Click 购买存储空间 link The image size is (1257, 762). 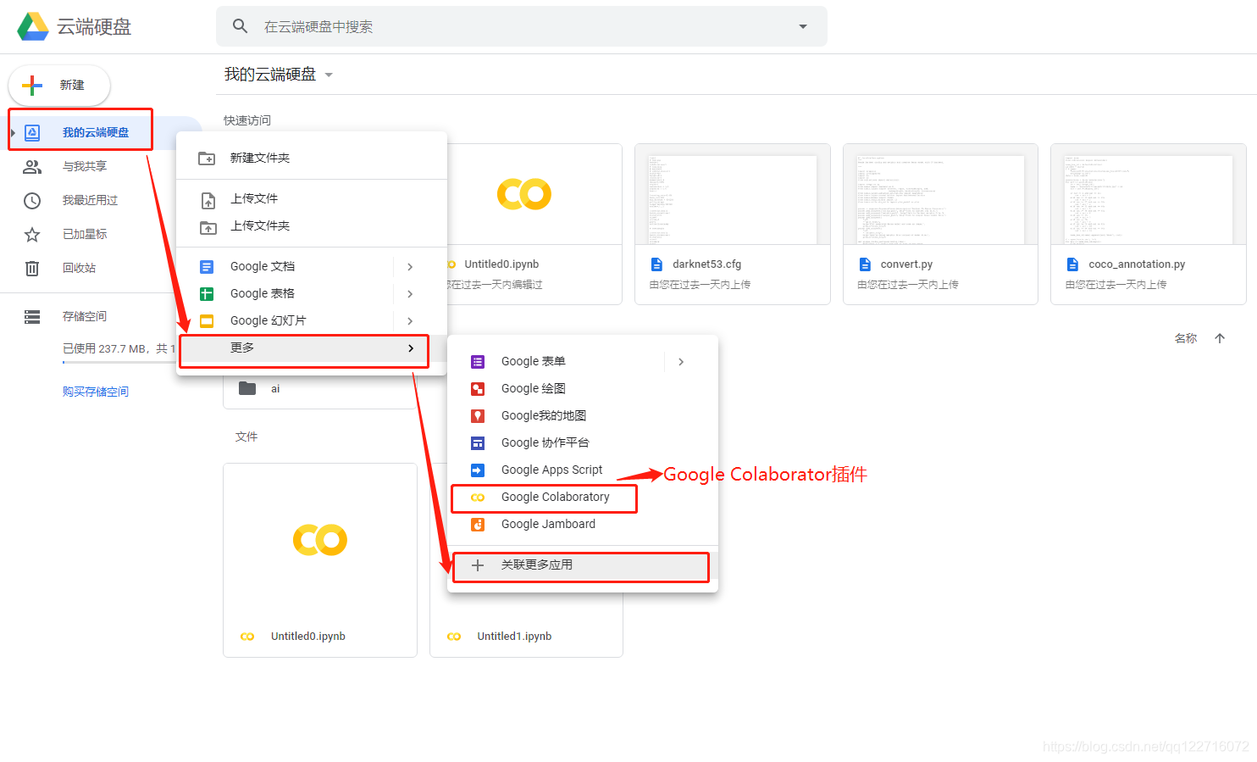click(x=96, y=392)
